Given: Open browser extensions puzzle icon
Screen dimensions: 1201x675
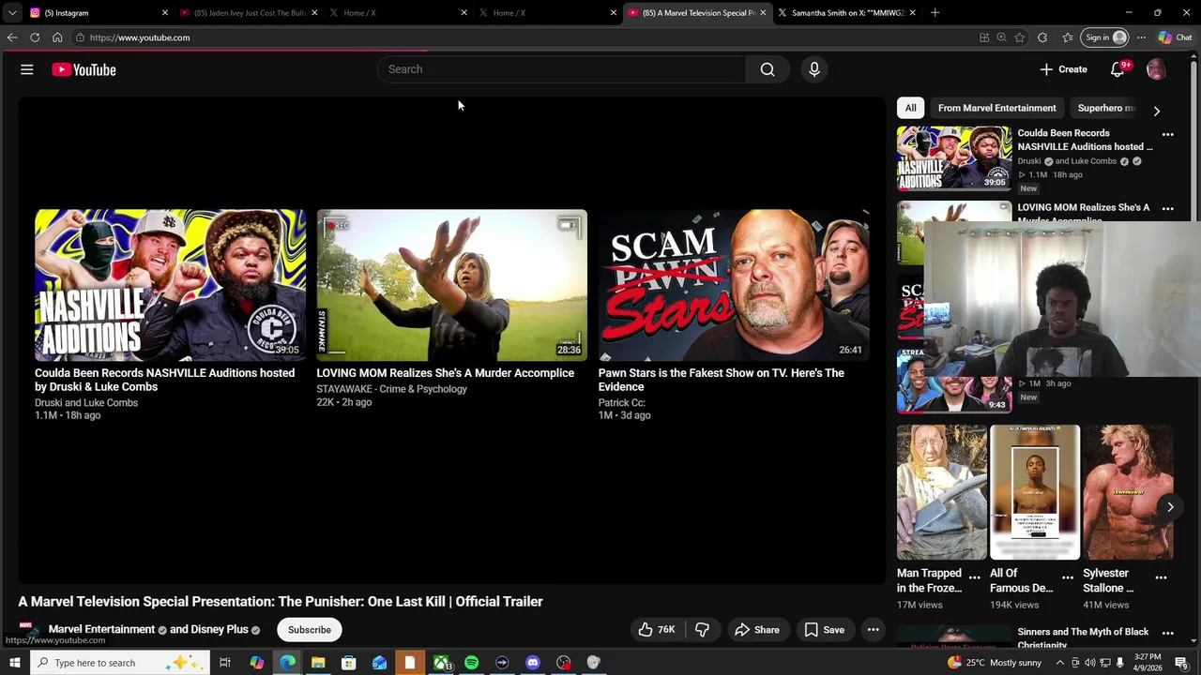Looking at the screenshot, I should point(1042,37).
